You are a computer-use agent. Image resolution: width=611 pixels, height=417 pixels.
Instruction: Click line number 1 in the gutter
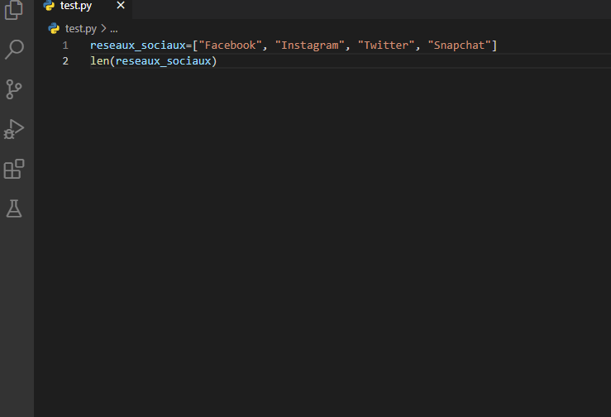[x=65, y=46]
